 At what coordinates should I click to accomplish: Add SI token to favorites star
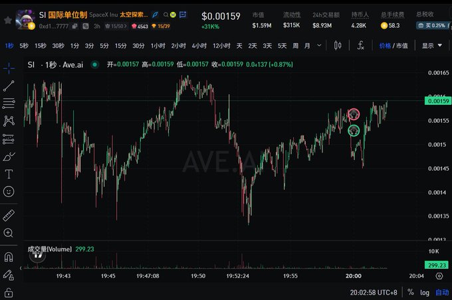8,20
